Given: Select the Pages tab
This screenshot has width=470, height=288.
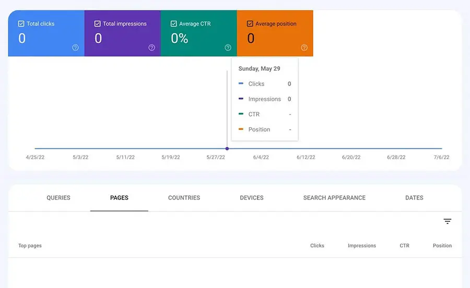Looking at the screenshot, I should [119, 198].
